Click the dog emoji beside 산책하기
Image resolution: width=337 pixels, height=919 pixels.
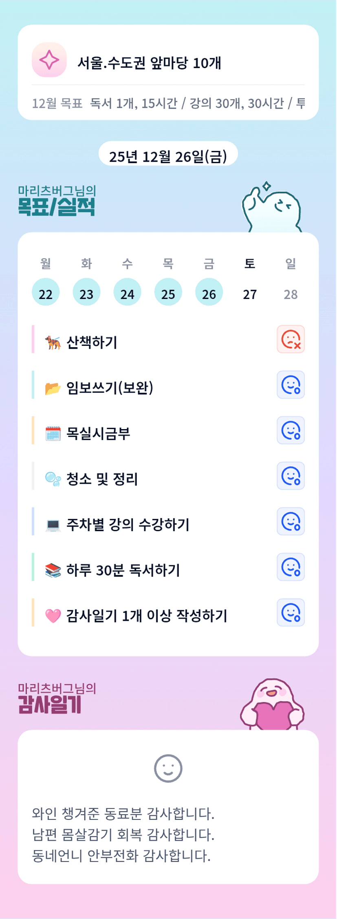tap(53, 342)
